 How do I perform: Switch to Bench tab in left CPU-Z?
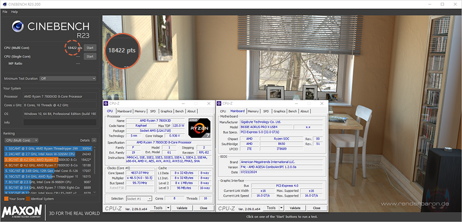180,111
